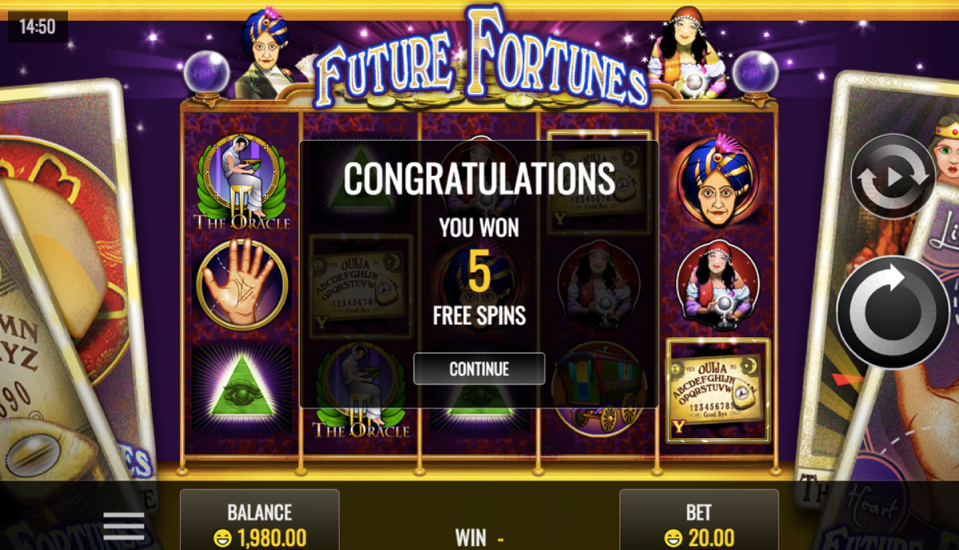Click the gypsy woman symbol on last reel
959x550 pixels.
click(x=717, y=285)
